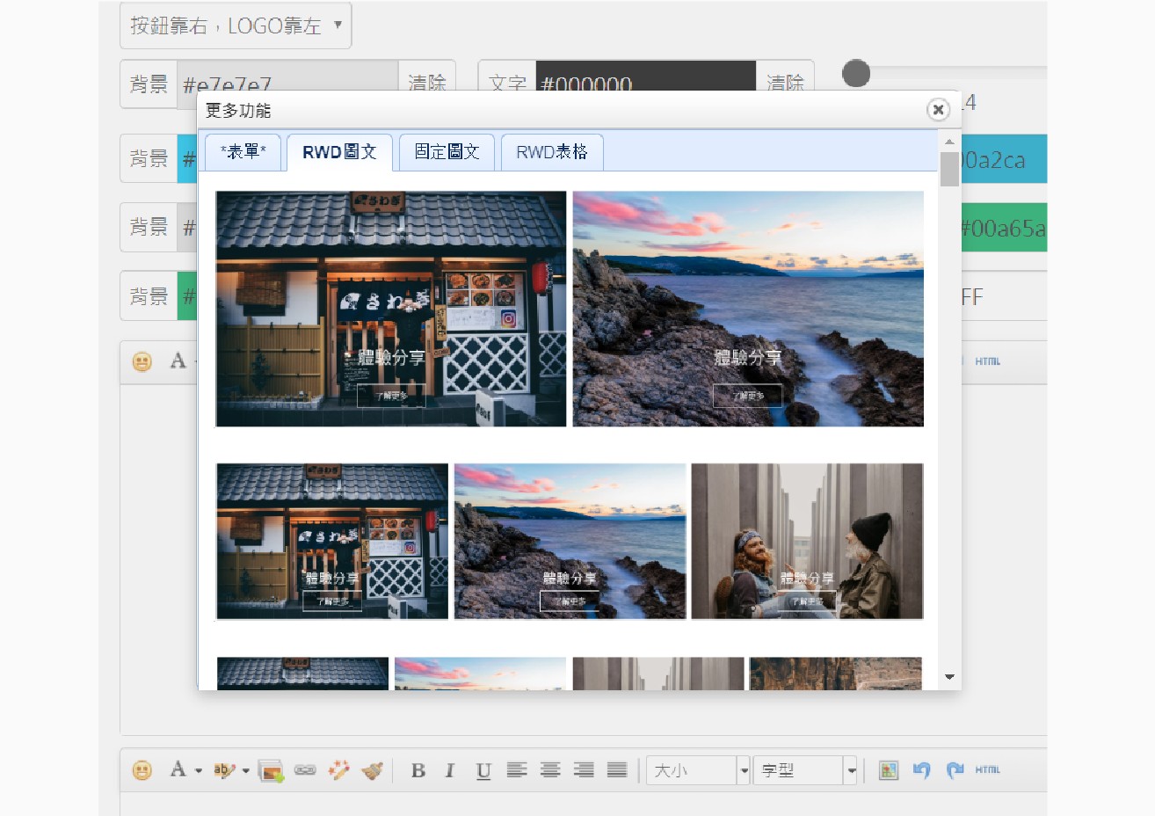This screenshot has height=816, width=1155.
Task: Click the down arrow of dialog scrollbar
Action: coord(949,677)
